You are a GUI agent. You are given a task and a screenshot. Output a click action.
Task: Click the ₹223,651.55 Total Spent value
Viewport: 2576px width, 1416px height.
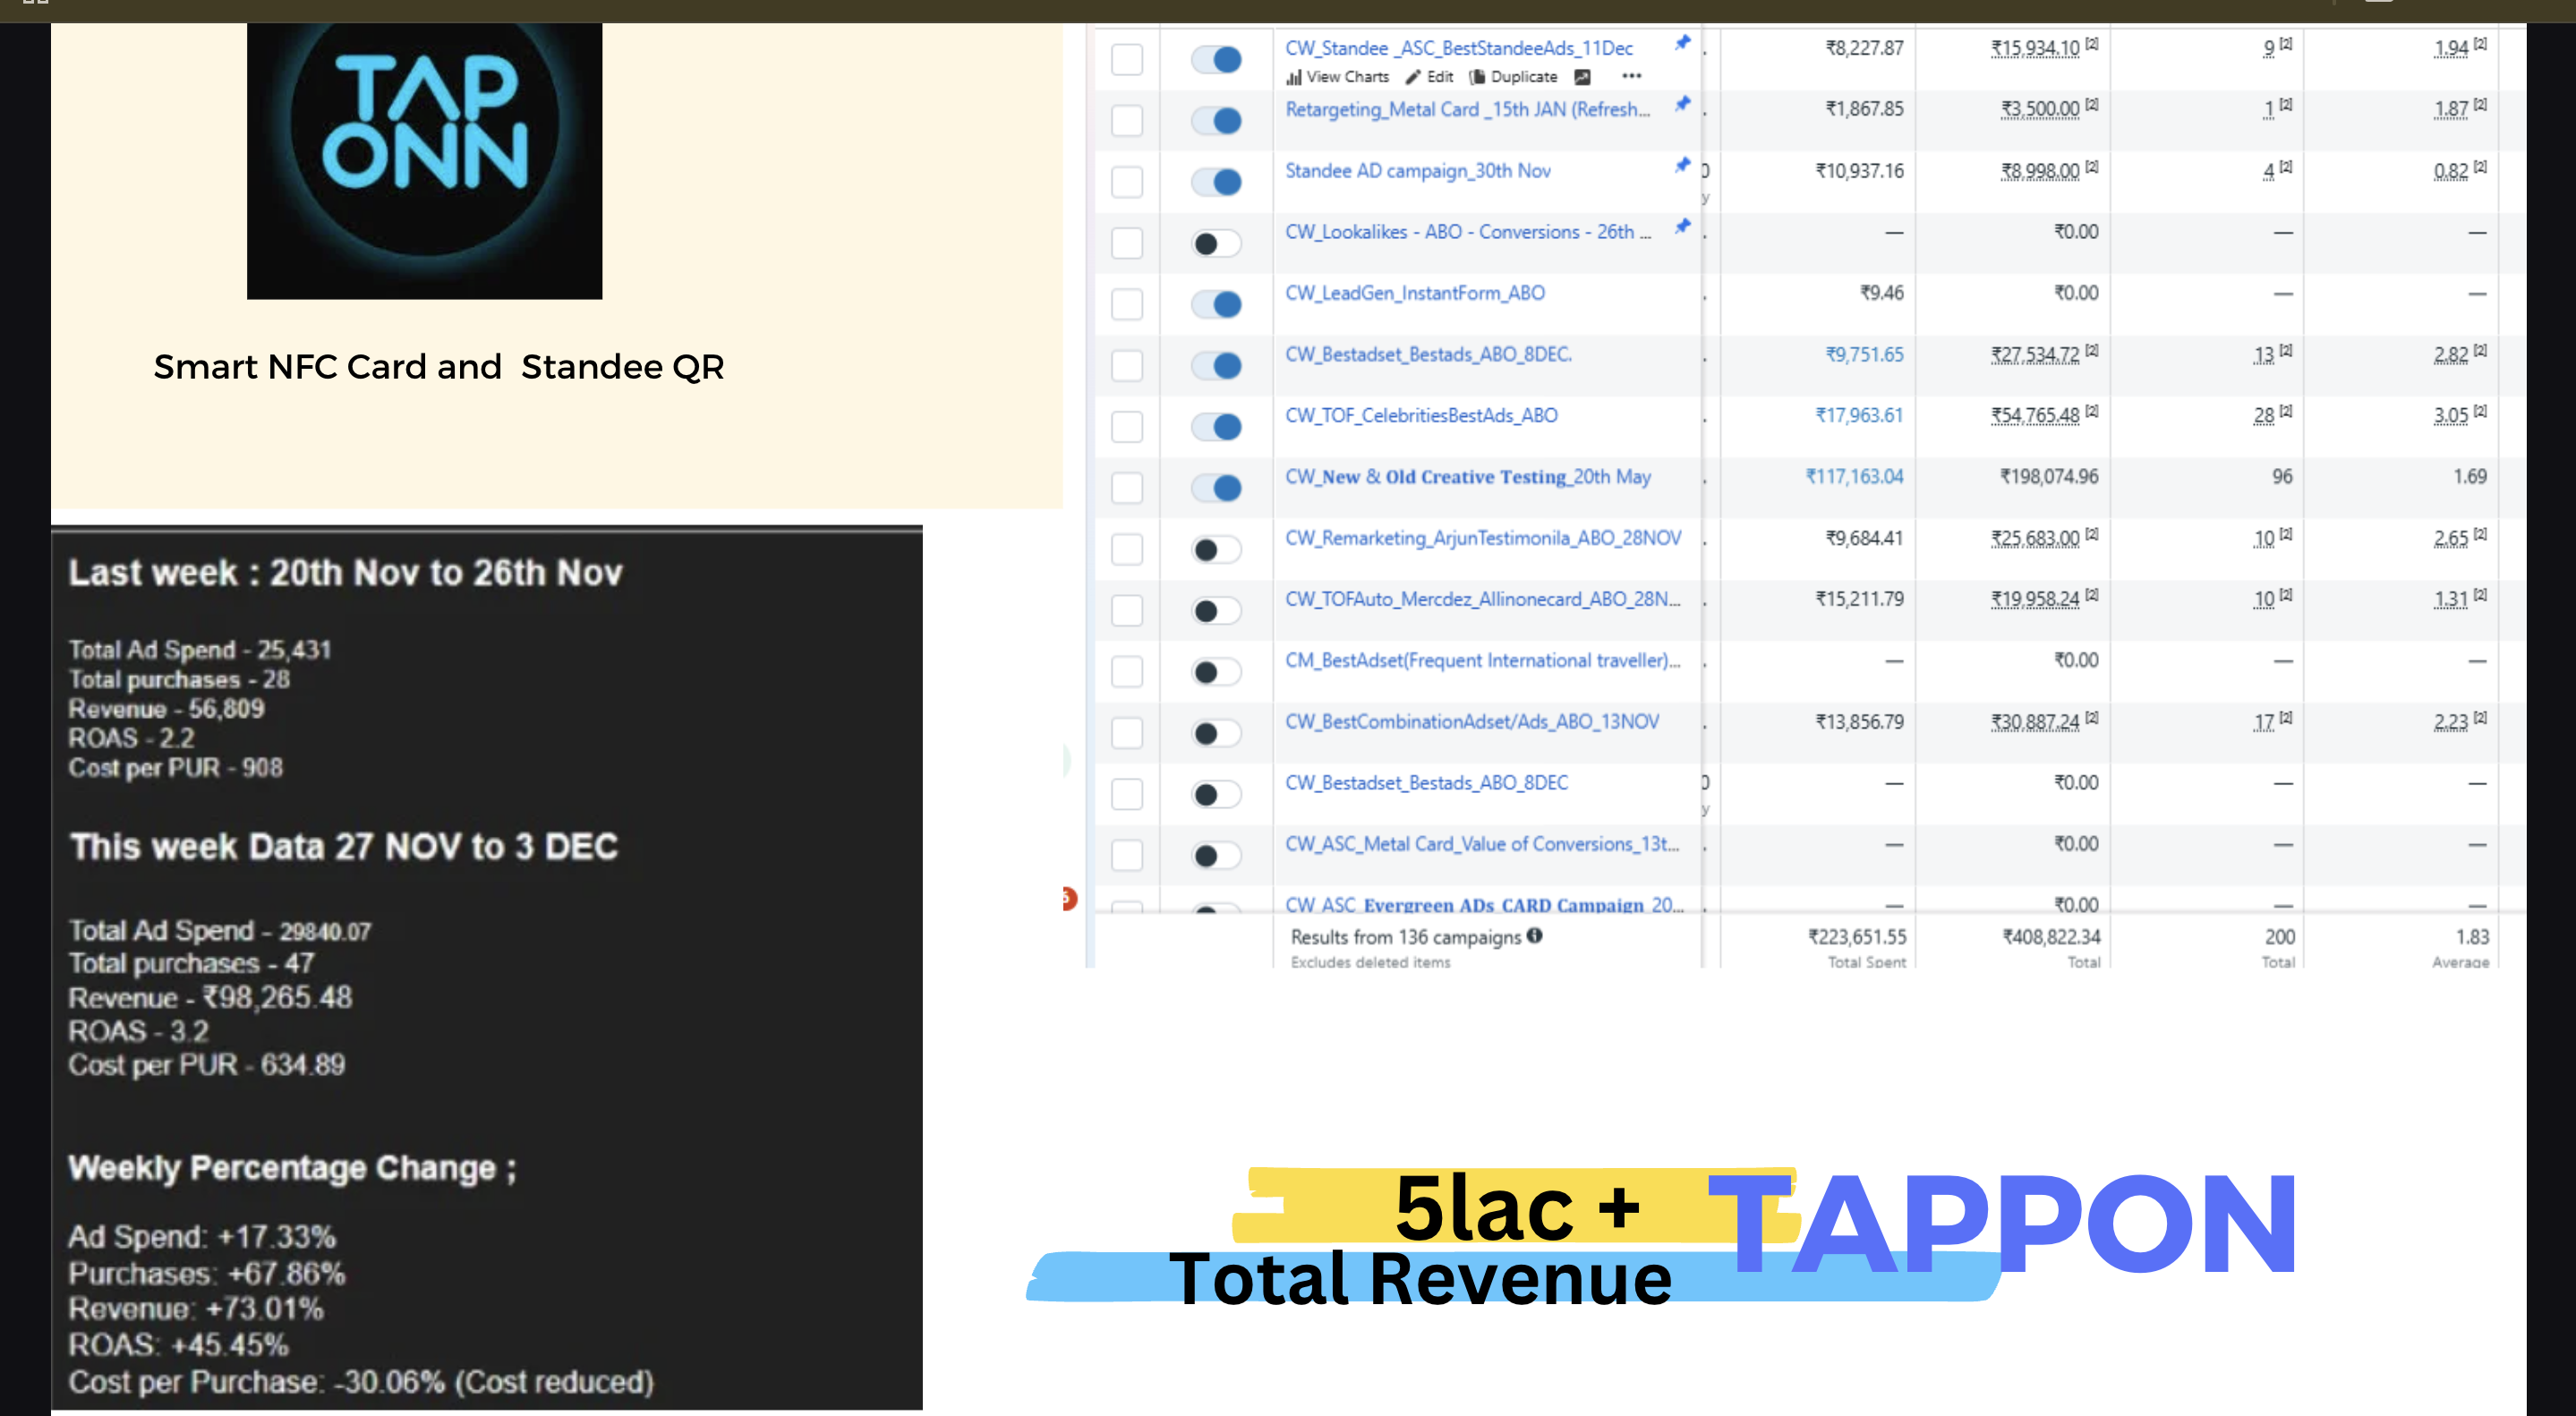(x=1857, y=937)
